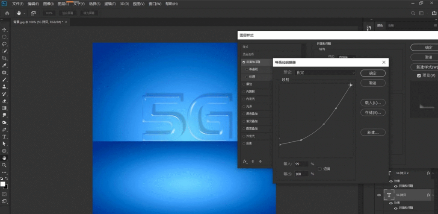
Task: Collapse effects of the 5G 拷贝 2 layer
Action: [433, 173]
